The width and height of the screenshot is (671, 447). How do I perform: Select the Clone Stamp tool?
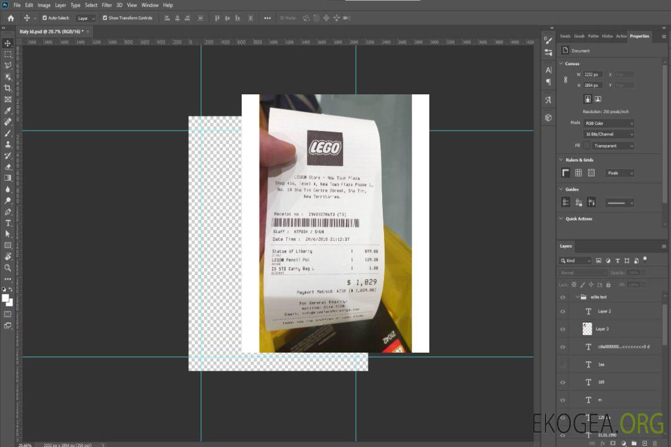point(7,144)
